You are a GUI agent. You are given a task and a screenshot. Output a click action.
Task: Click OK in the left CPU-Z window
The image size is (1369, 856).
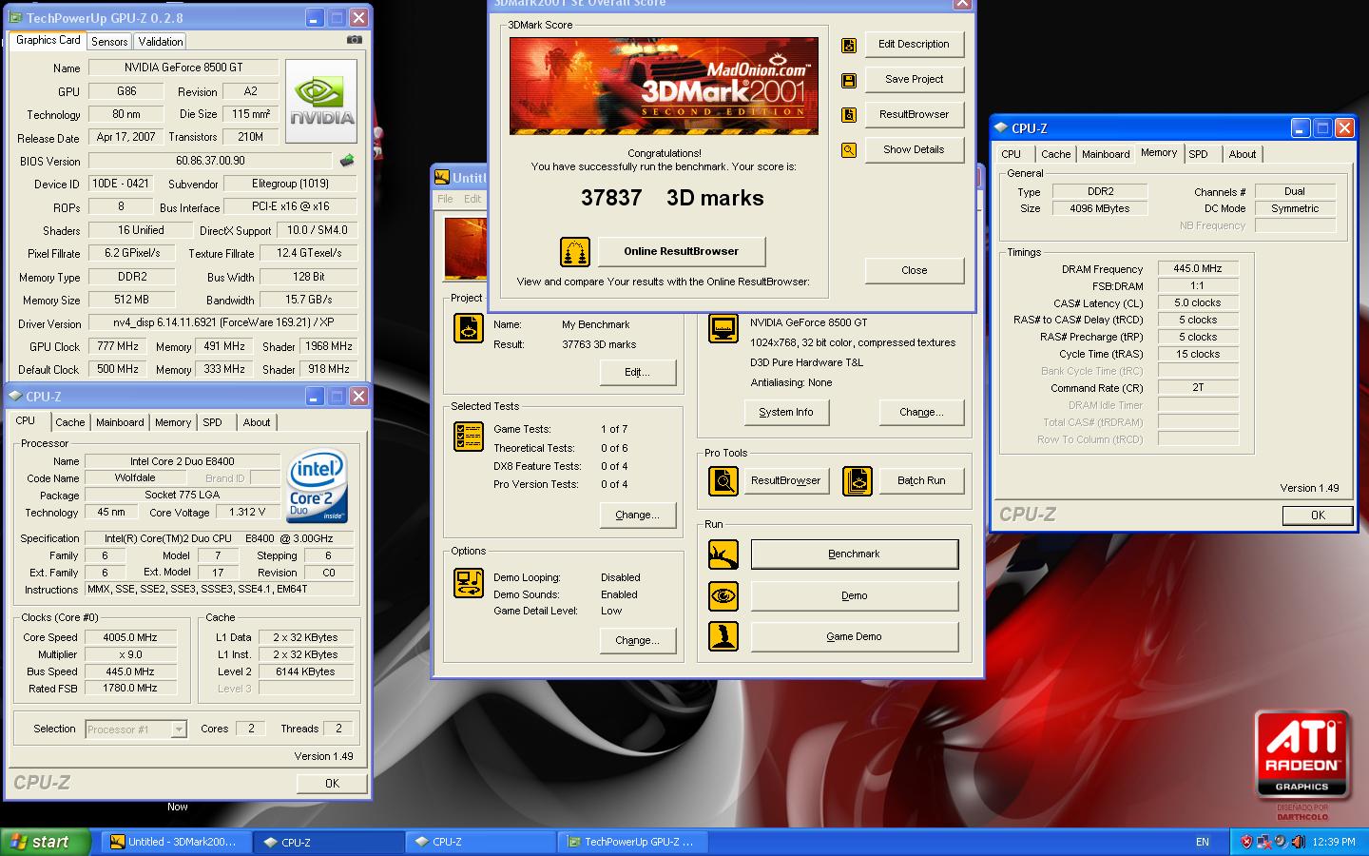click(x=332, y=783)
